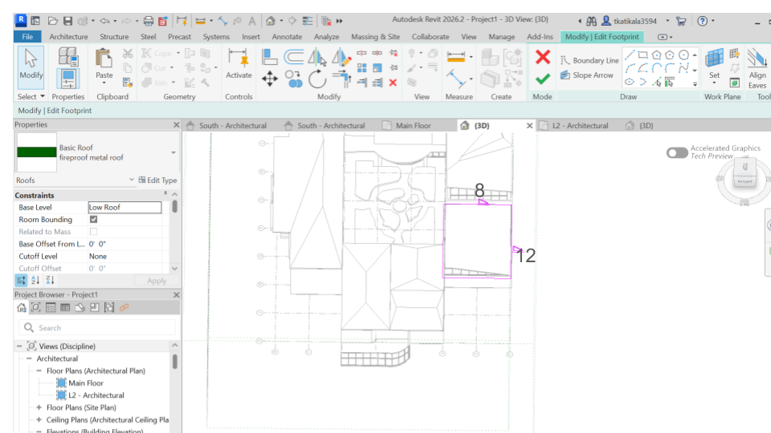Collapse the Views (Discipline) node
This screenshot has height=433, width=771.
pyautogui.click(x=19, y=346)
